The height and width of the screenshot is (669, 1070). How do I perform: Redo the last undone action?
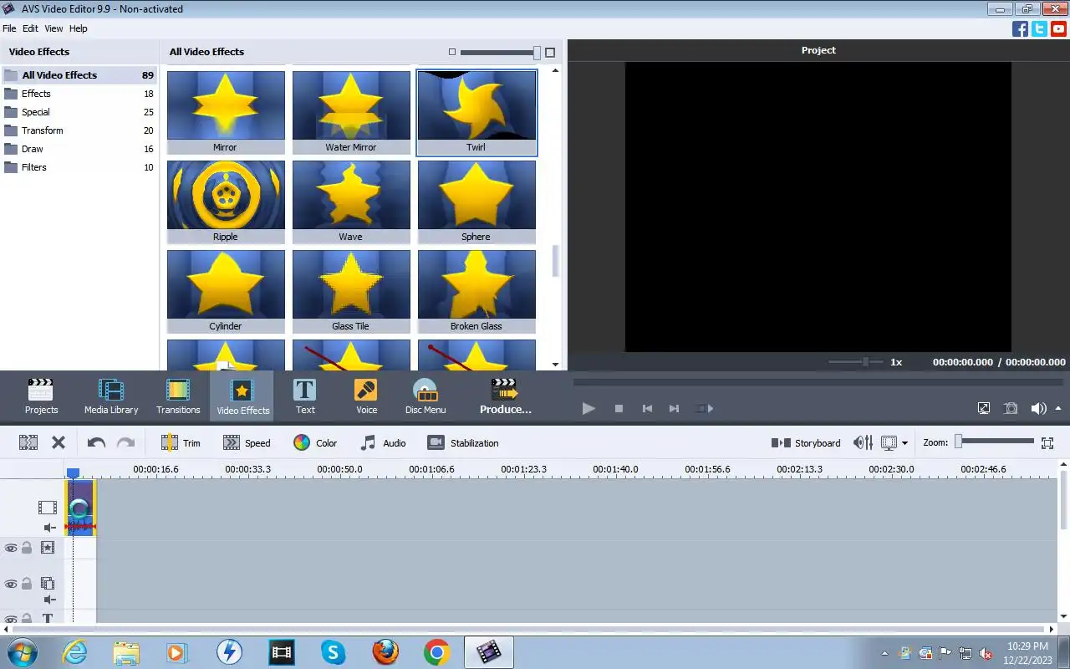(x=125, y=443)
